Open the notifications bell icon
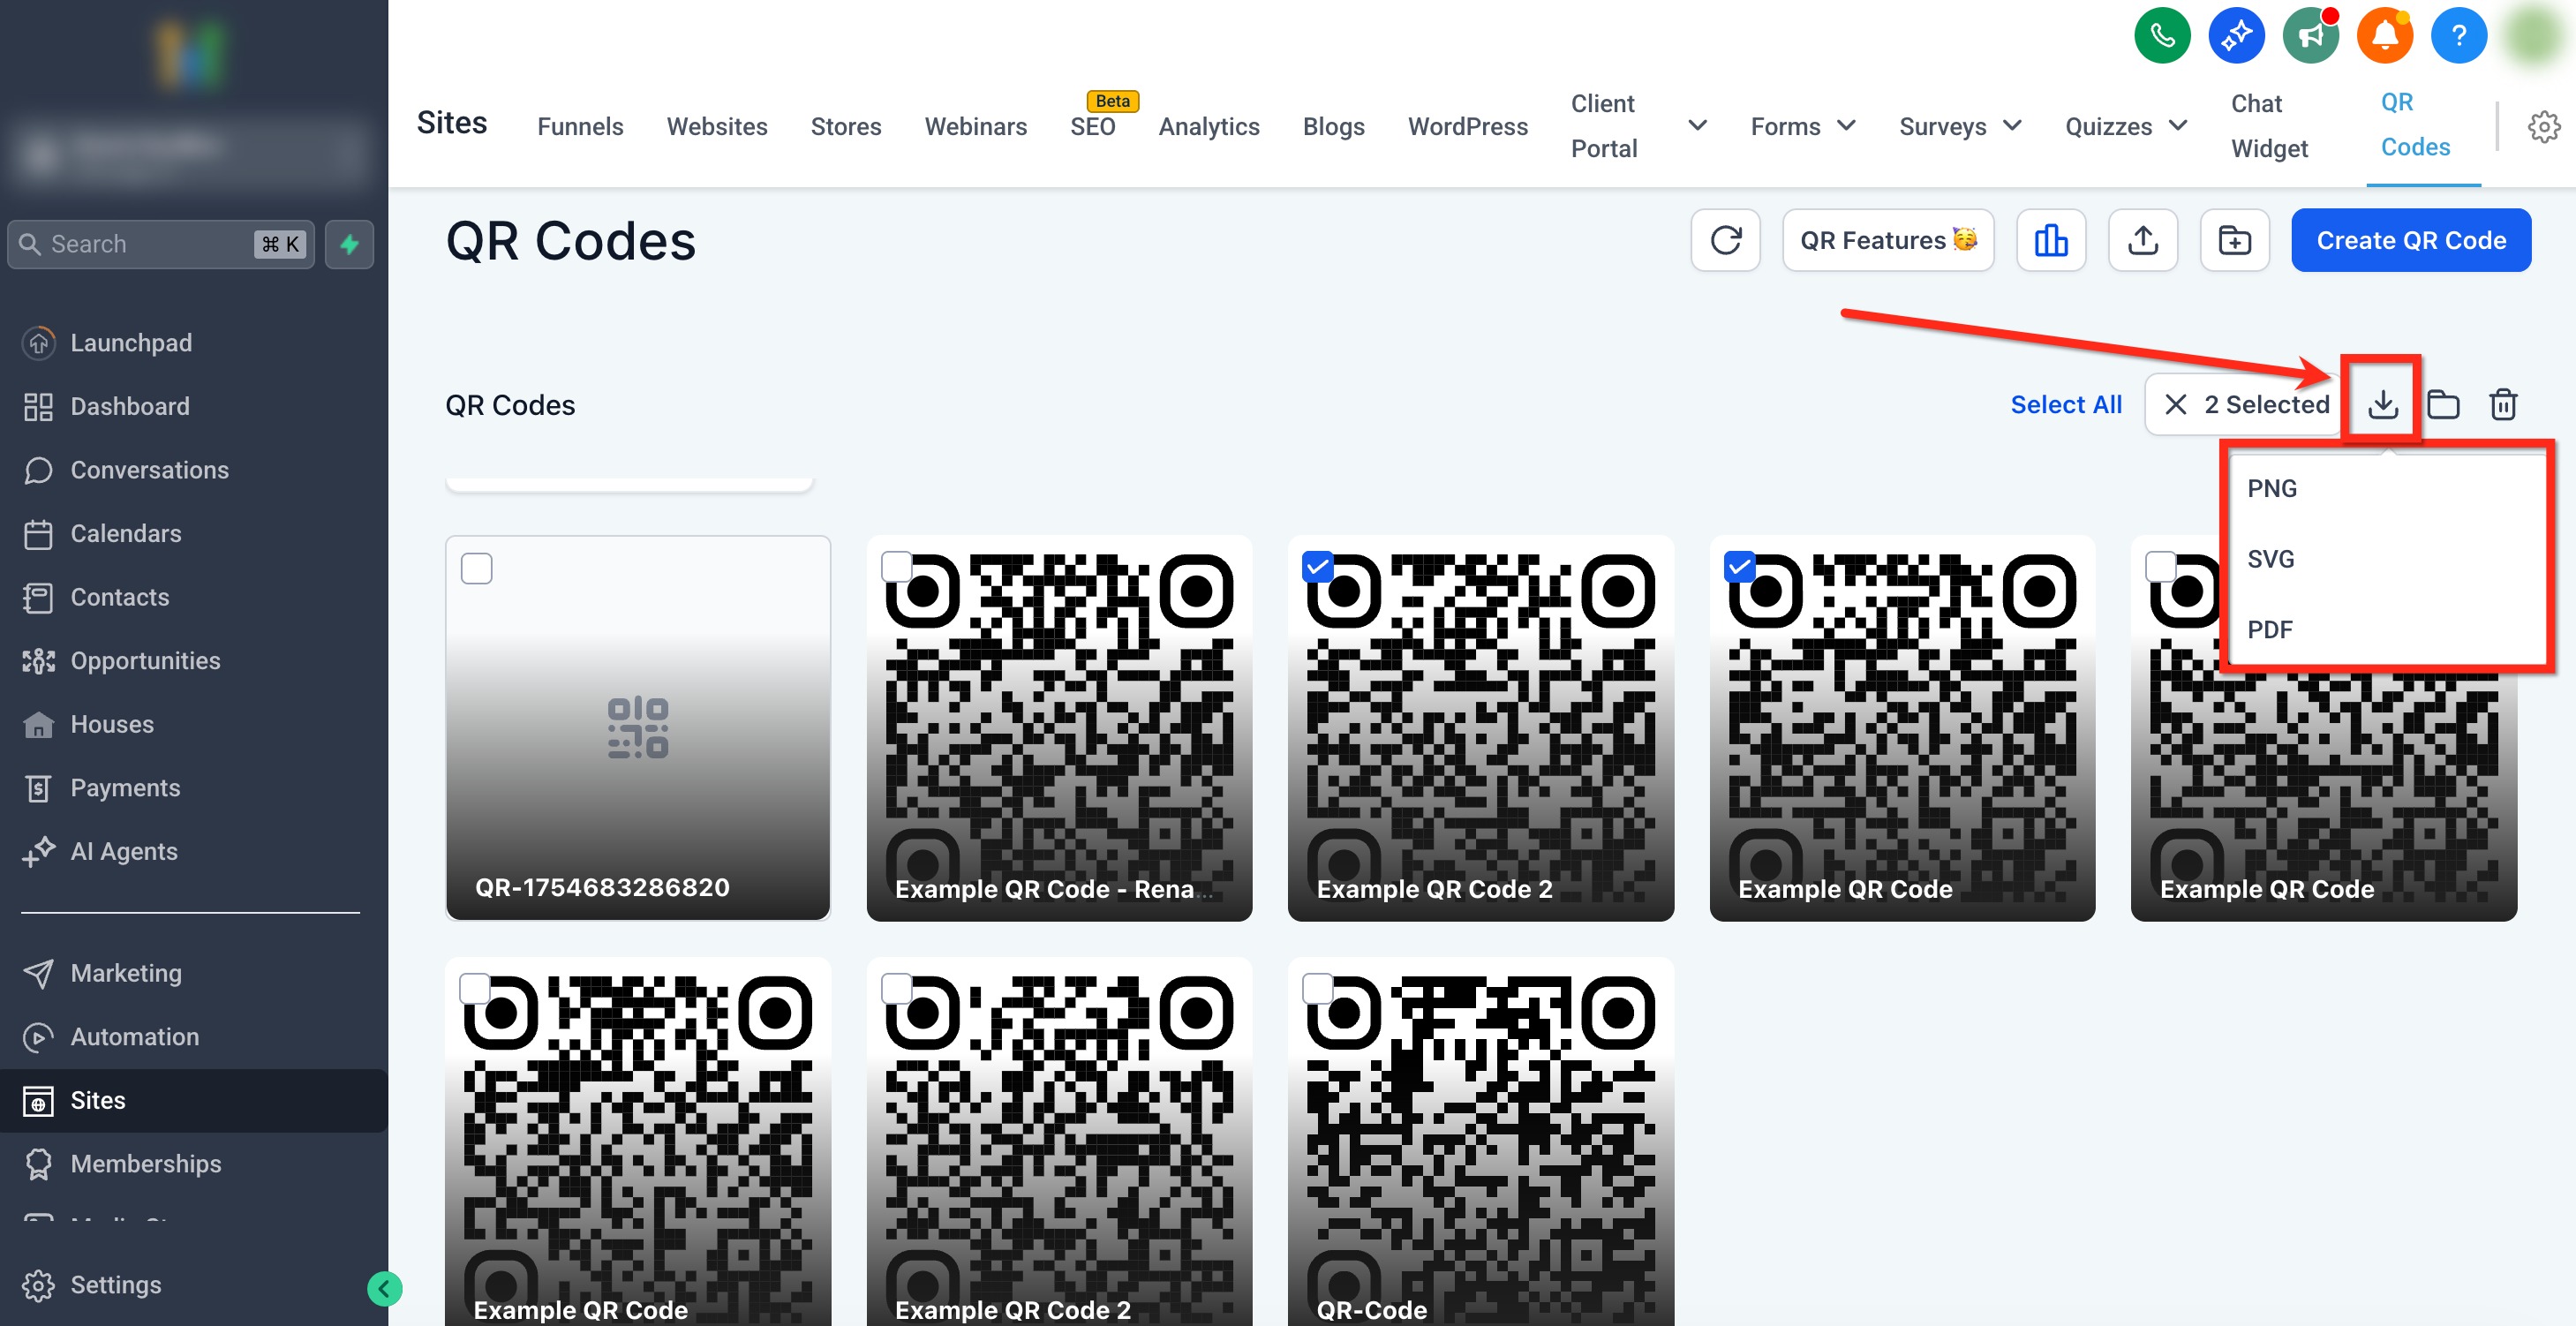 click(x=2384, y=36)
